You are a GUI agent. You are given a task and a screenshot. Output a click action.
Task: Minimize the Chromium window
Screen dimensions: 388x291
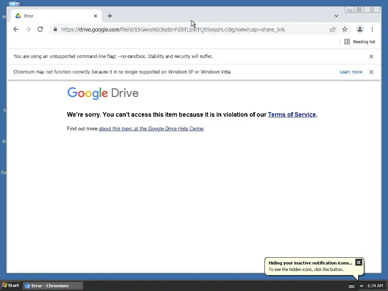point(350,10)
